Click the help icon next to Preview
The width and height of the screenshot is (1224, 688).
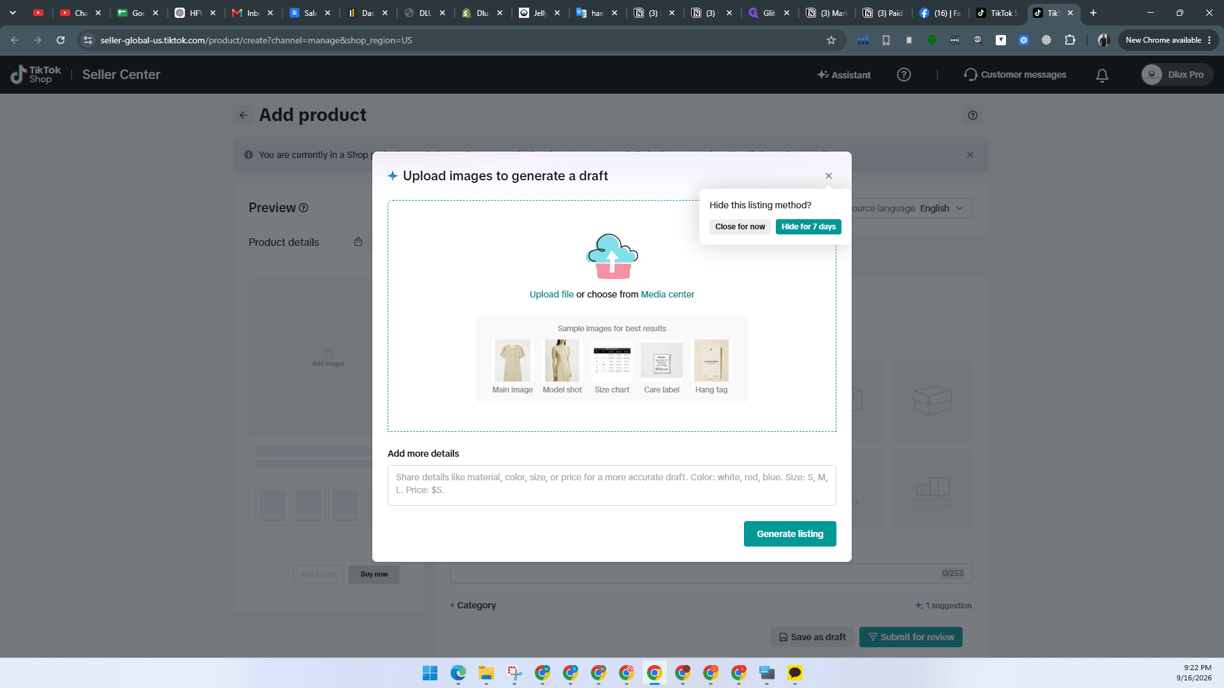303,208
